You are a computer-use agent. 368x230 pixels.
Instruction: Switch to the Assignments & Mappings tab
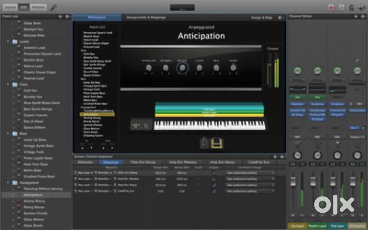tap(146, 17)
